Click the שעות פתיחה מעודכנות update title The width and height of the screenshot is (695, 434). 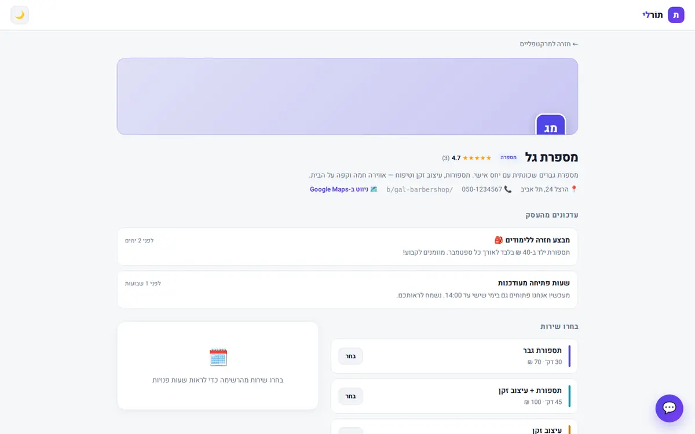pos(534,283)
